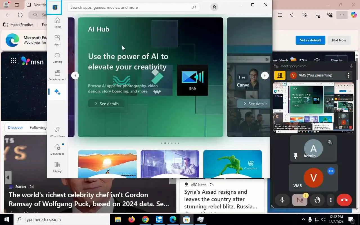Click the Edge profile avatar icon
Screen dimensions: 360x225
tap(6, 4)
